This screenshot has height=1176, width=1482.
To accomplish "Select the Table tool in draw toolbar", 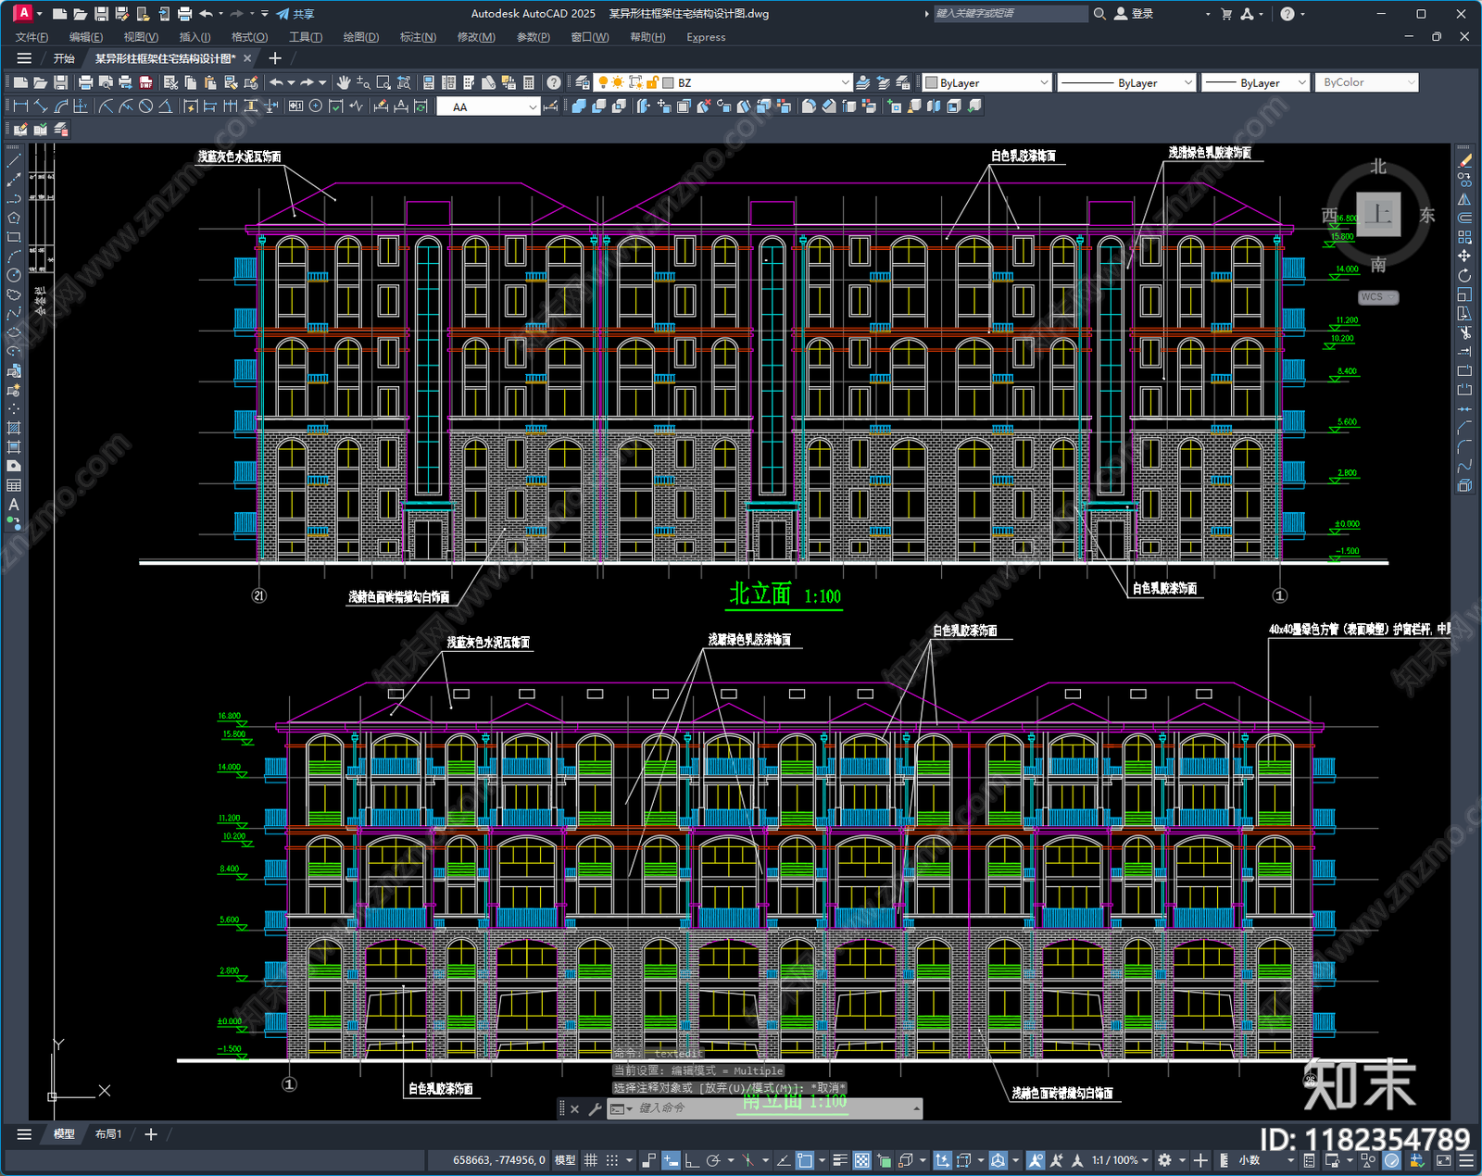I will pos(14,485).
